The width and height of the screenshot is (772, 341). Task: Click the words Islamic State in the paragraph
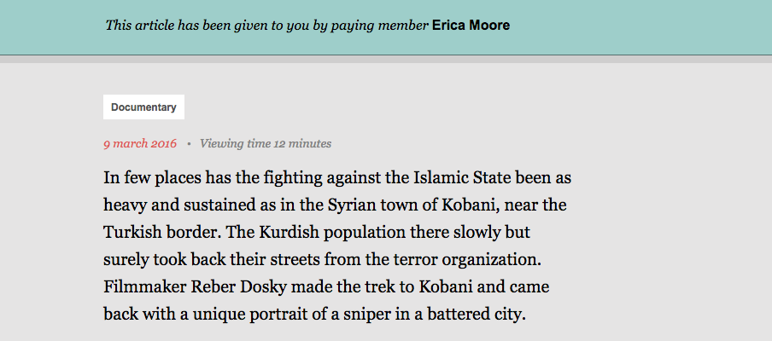pos(459,179)
